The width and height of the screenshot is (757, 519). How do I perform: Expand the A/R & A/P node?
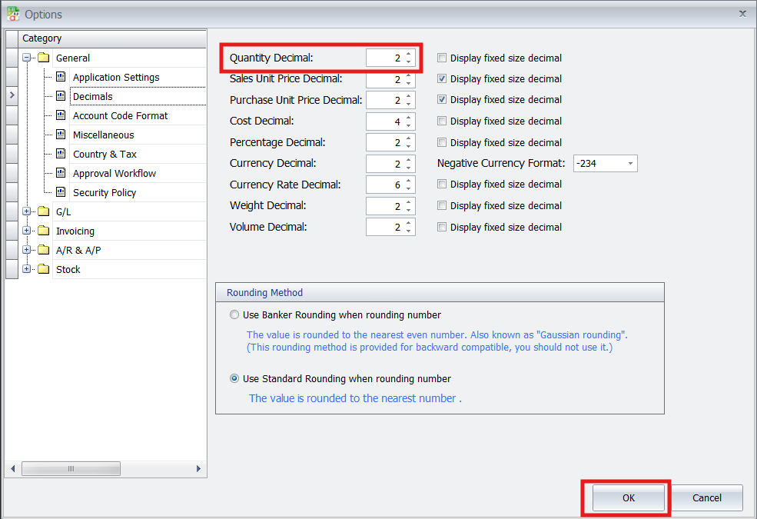(x=27, y=250)
